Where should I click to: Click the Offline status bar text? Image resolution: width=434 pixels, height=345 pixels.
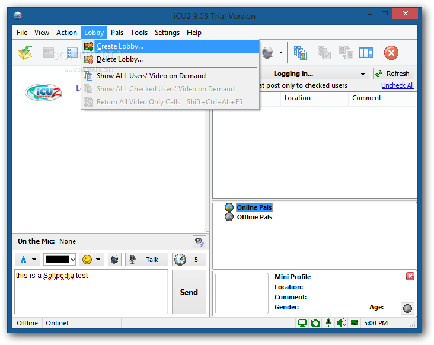tap(27, 323)
